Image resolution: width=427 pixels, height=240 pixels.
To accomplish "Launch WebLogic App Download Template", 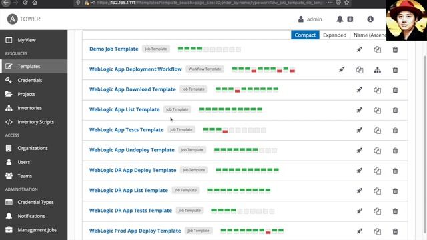I will click(x=360, y=90).
